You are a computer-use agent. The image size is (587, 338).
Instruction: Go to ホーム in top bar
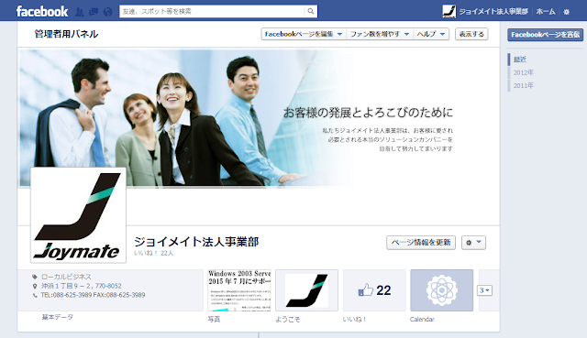(x=546, y=12)
